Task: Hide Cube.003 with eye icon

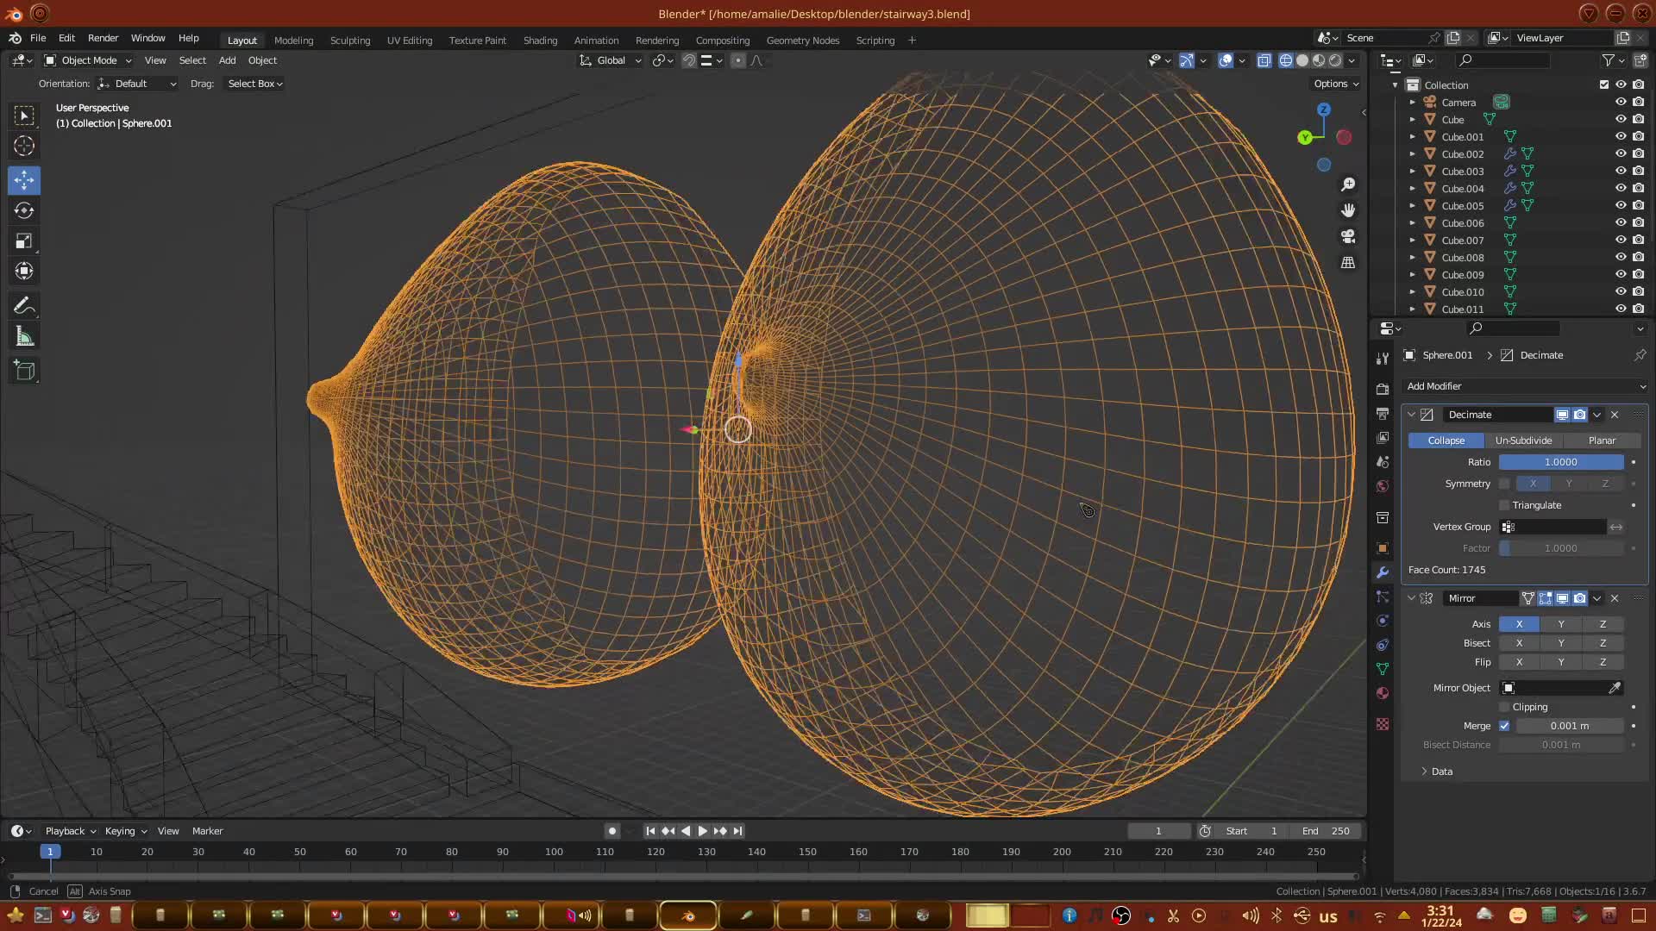Action: coord(1621,171)
